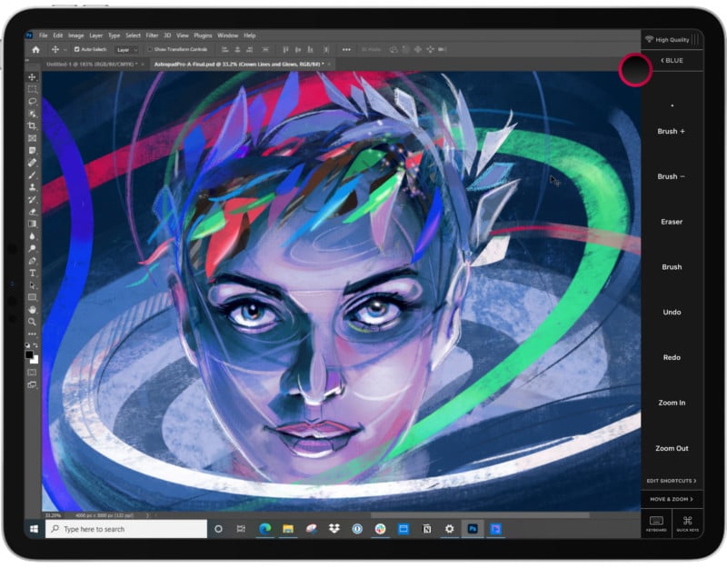
Task: Open the Astropad Keyboard button
Action: pyautogui.click(x=656, y=523)
